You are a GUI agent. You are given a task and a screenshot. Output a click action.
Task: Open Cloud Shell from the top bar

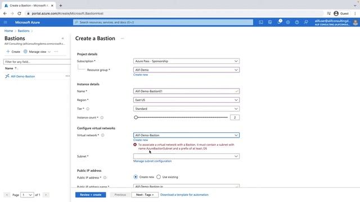(261, 22)
